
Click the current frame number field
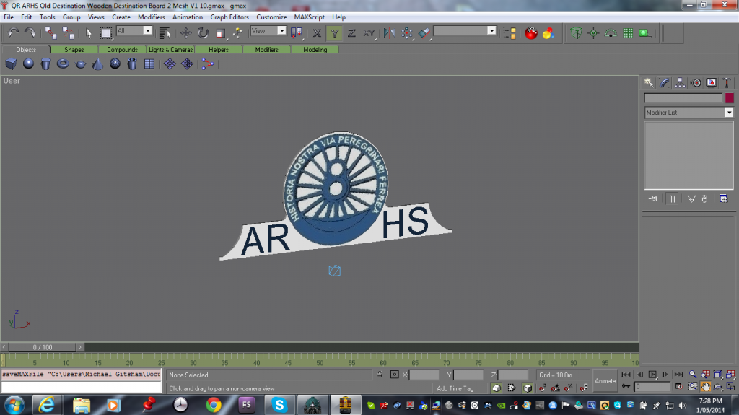coord(652,387)
